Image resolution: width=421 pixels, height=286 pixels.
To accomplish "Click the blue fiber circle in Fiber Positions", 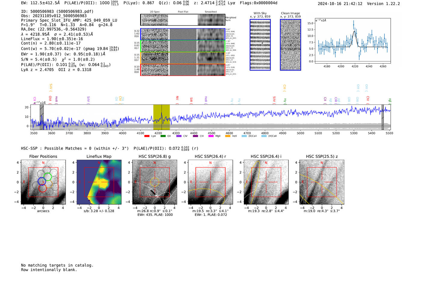I will 42,181.
